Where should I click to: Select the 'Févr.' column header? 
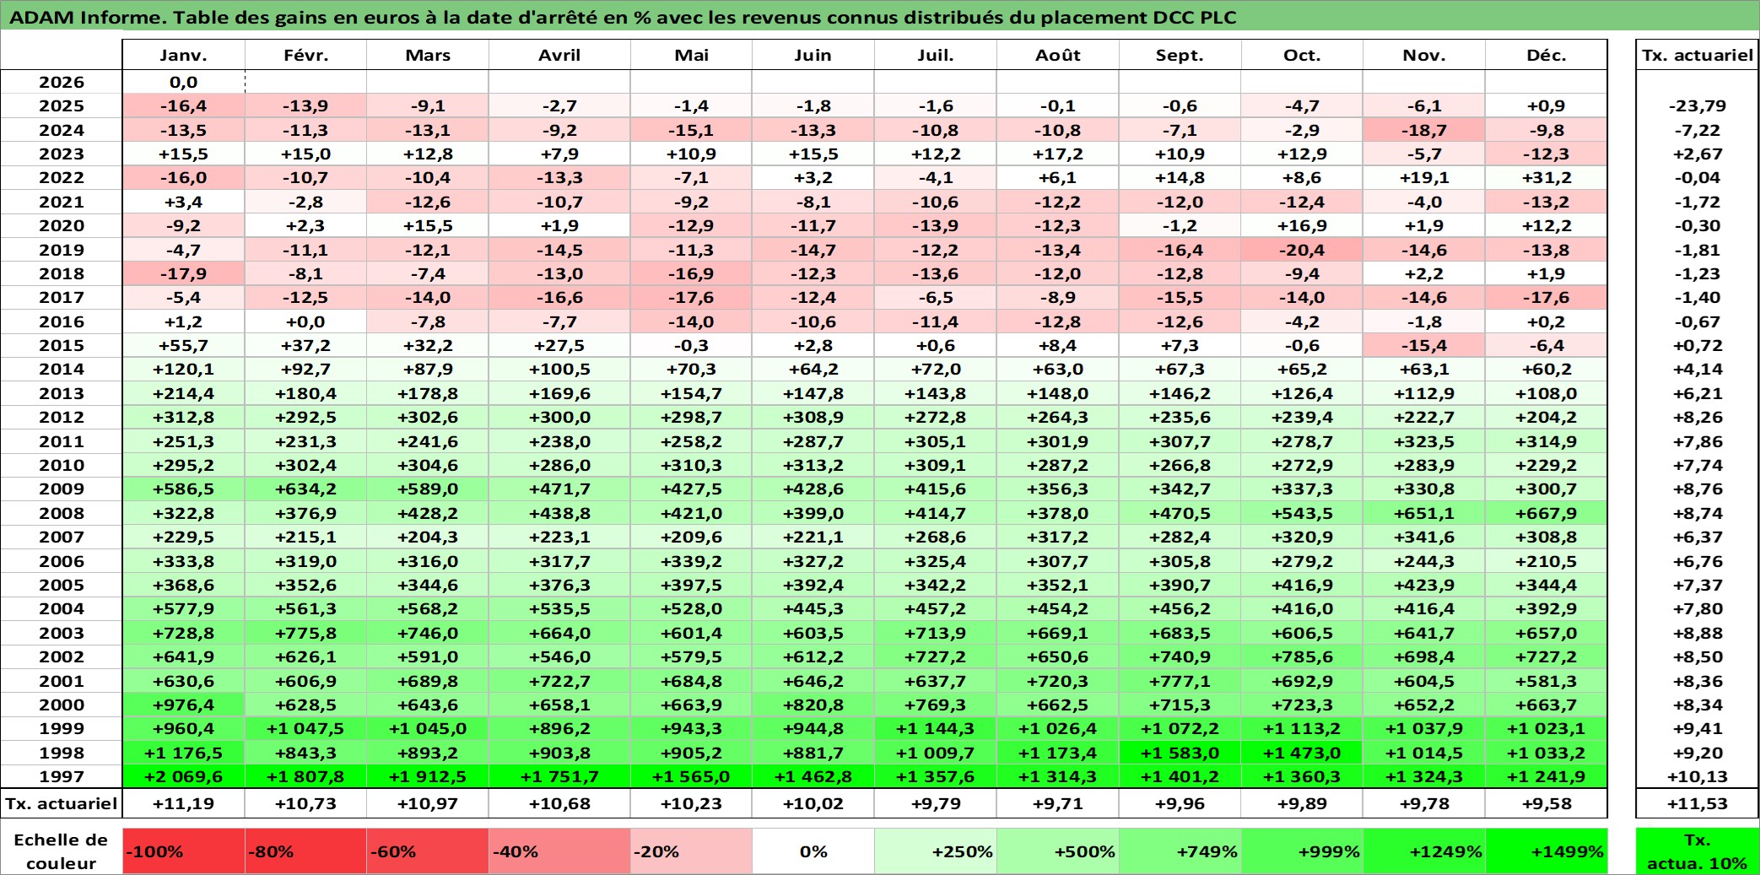[x=305, y=55]
